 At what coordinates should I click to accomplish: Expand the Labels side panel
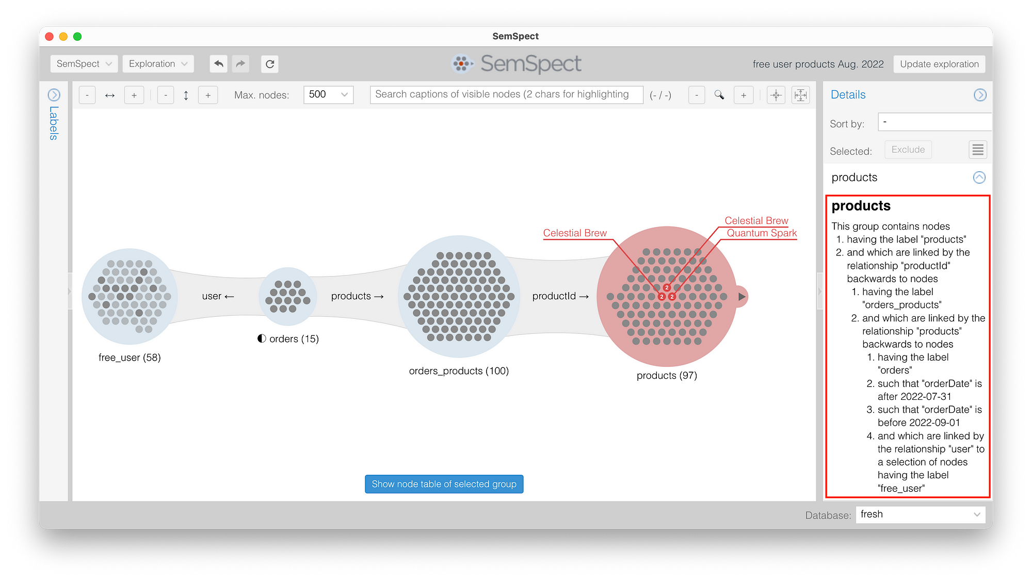tap(54, 95)
